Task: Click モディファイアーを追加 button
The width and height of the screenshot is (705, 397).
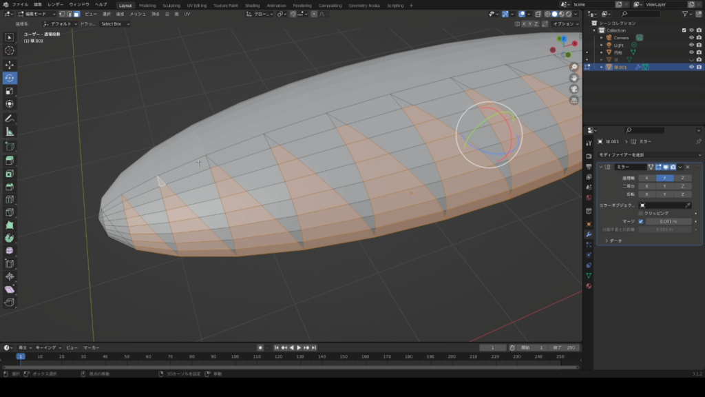Action: [x=647, y=155]
